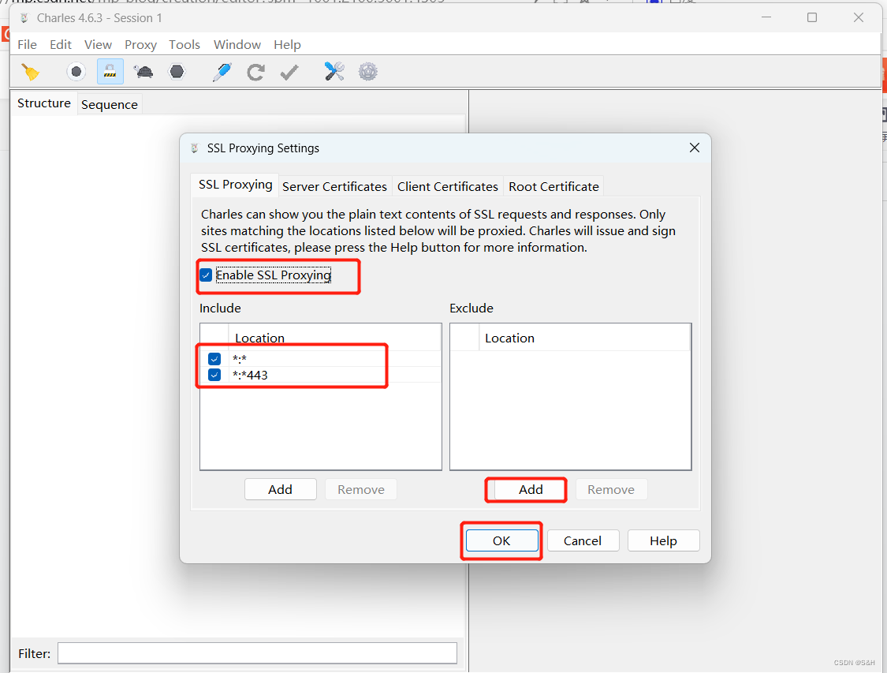Click the broom clear session icon
Image resolution: width=887 pixels, height=673 pixels.
31,72
